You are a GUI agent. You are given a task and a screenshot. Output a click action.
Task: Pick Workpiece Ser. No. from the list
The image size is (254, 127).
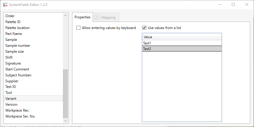pyautogui.click(x=20, y=116)
